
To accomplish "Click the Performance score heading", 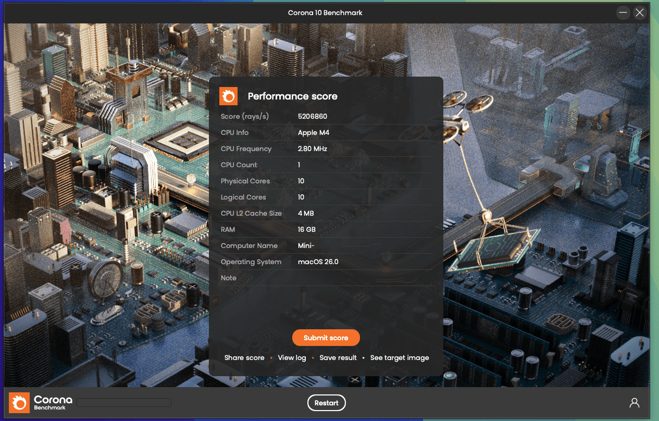I will coord(293,96).
